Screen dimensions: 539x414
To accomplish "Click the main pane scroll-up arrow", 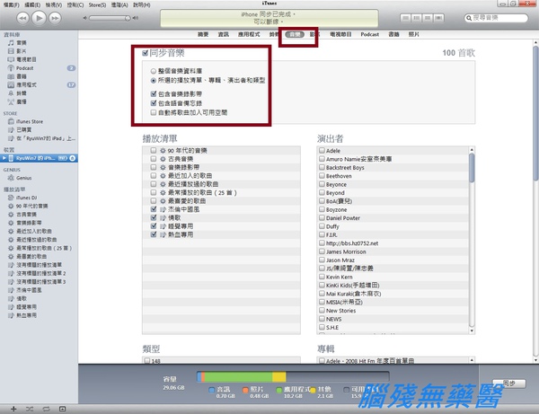I will [x=535, y=42].
